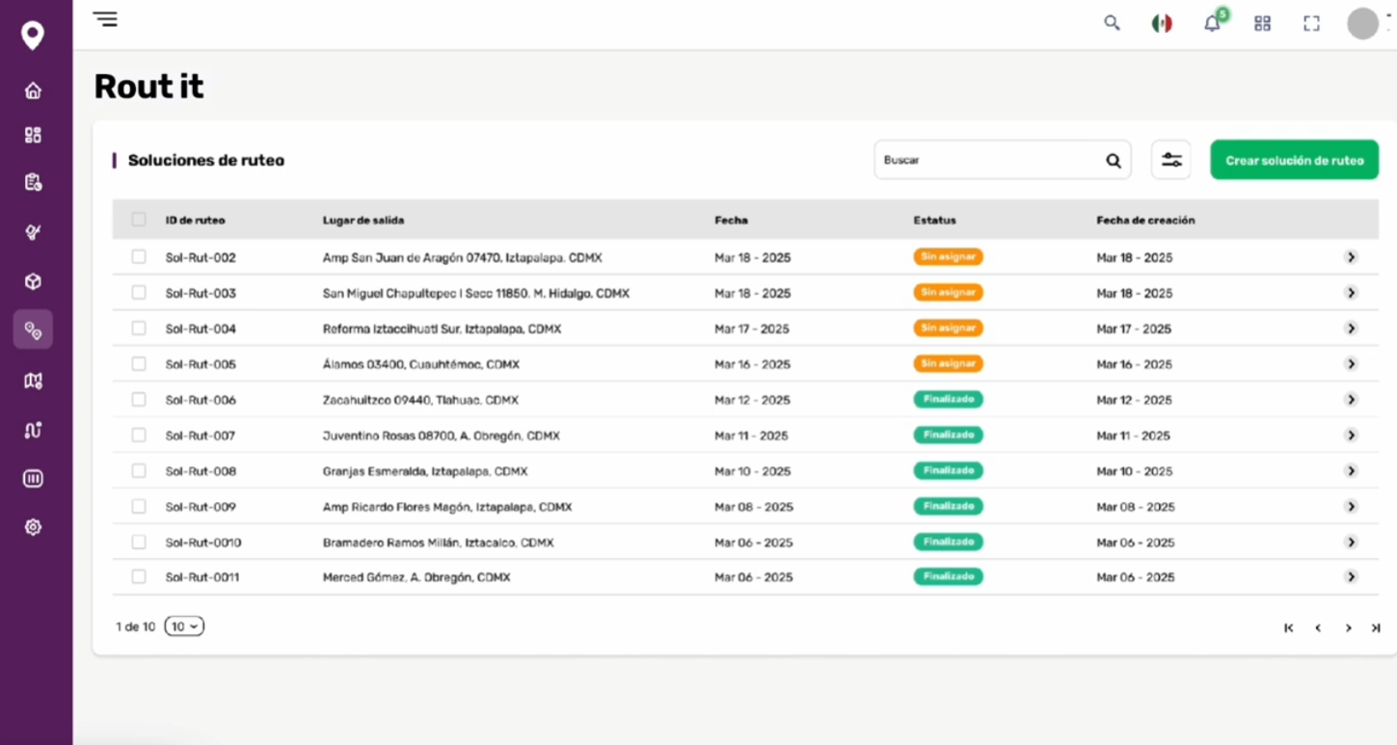Viewport: 1397px width, 745px height.
Task: Click Sol-Rut-0011 ID cell
Action: 202,577
